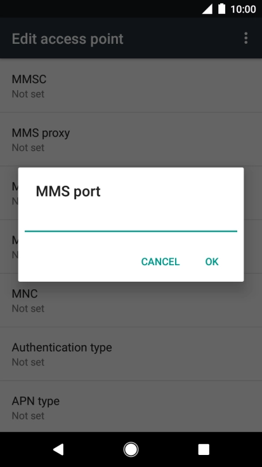Viewport: 262px width, 467px height.
Task: Click CANCEL in the MMS port dialog
Action: [160, 261]
